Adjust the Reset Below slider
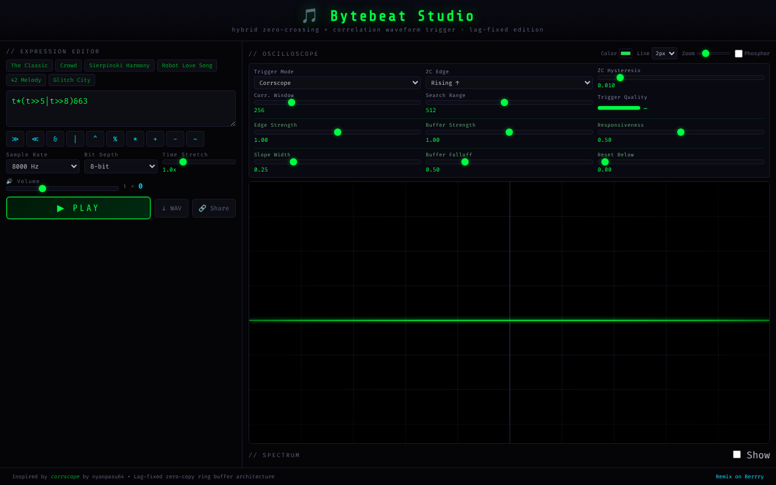 tap(681, 162)
